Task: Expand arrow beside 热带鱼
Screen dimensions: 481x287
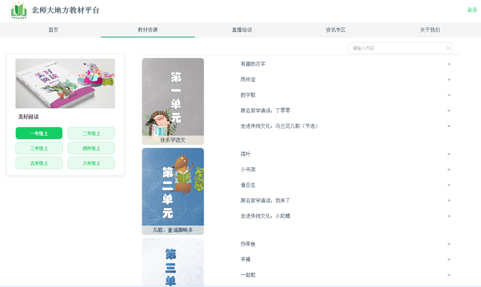Action: tap(449, 244)
